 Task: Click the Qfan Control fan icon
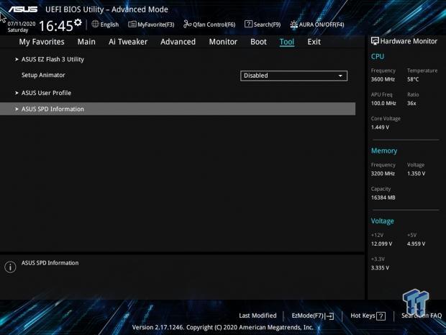point(187,24)
